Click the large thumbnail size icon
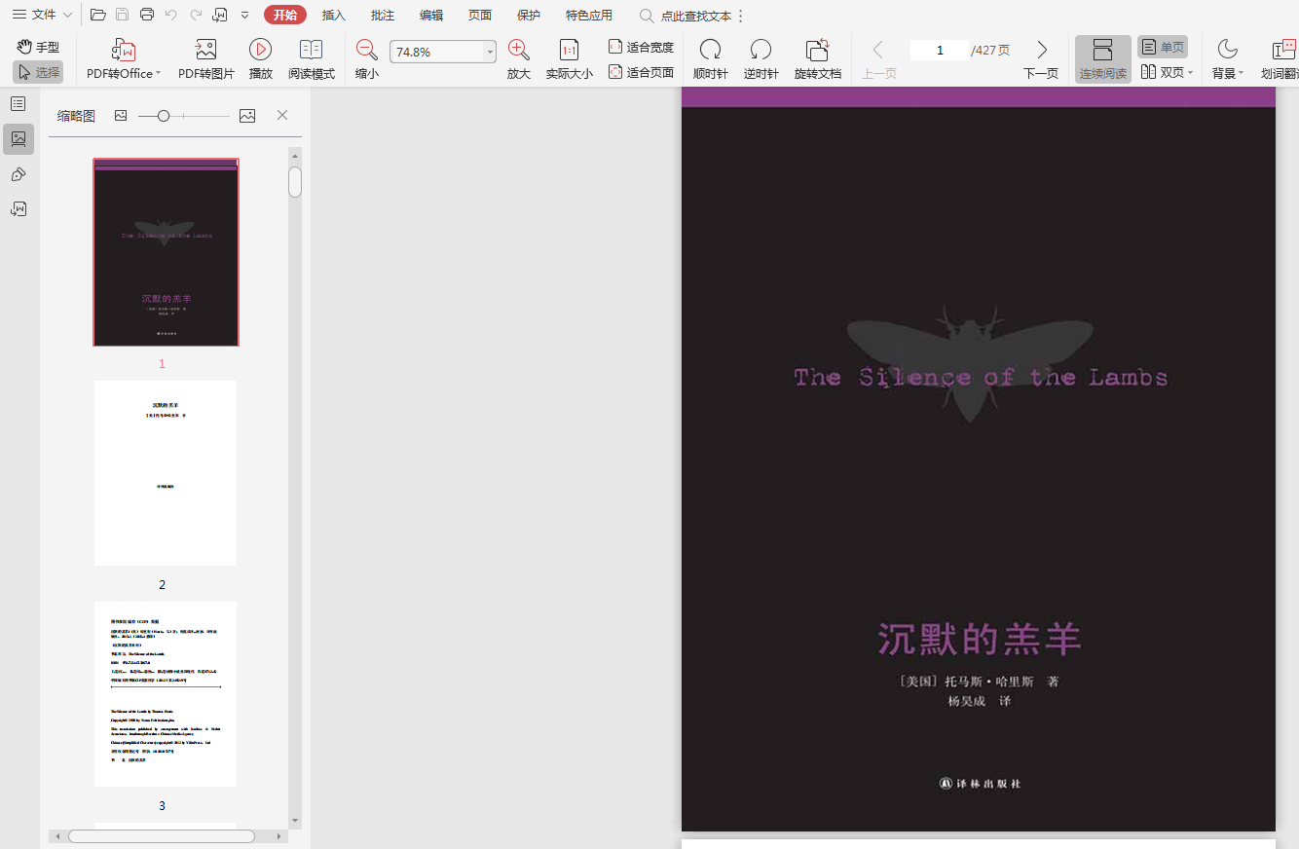1299x849 pixels. (x=247, y=116)
